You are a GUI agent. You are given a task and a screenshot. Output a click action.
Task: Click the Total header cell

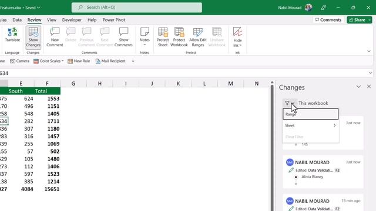click(x=47, y=91)
